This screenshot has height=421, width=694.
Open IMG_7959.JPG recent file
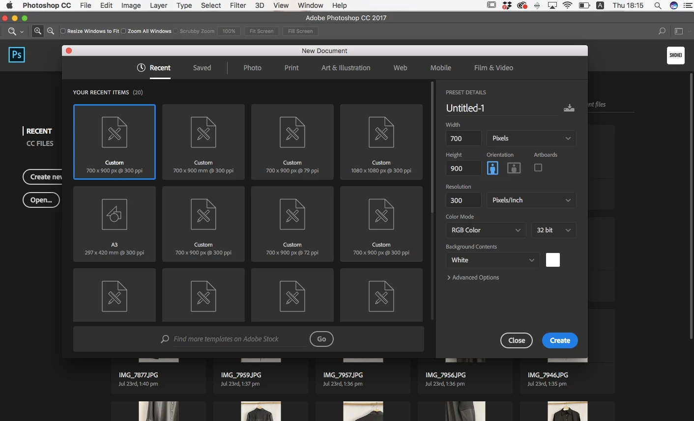pyautogui.click(x=261, y=376)
